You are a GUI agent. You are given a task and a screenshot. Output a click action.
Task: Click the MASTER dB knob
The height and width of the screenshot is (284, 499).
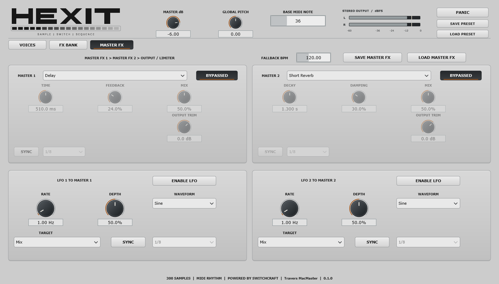[x=173, y=23]
